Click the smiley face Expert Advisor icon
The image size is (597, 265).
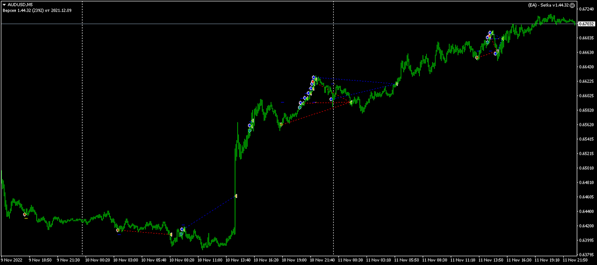pyautogui.click(x=572, y=5)
